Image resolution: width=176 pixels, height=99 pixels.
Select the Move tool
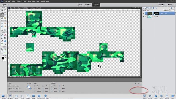pos(2,15)
